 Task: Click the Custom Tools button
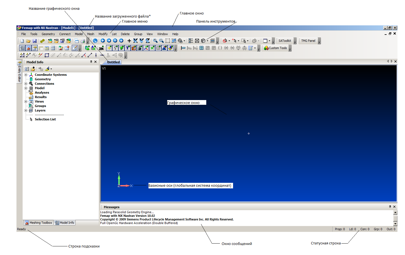(275, 48)
